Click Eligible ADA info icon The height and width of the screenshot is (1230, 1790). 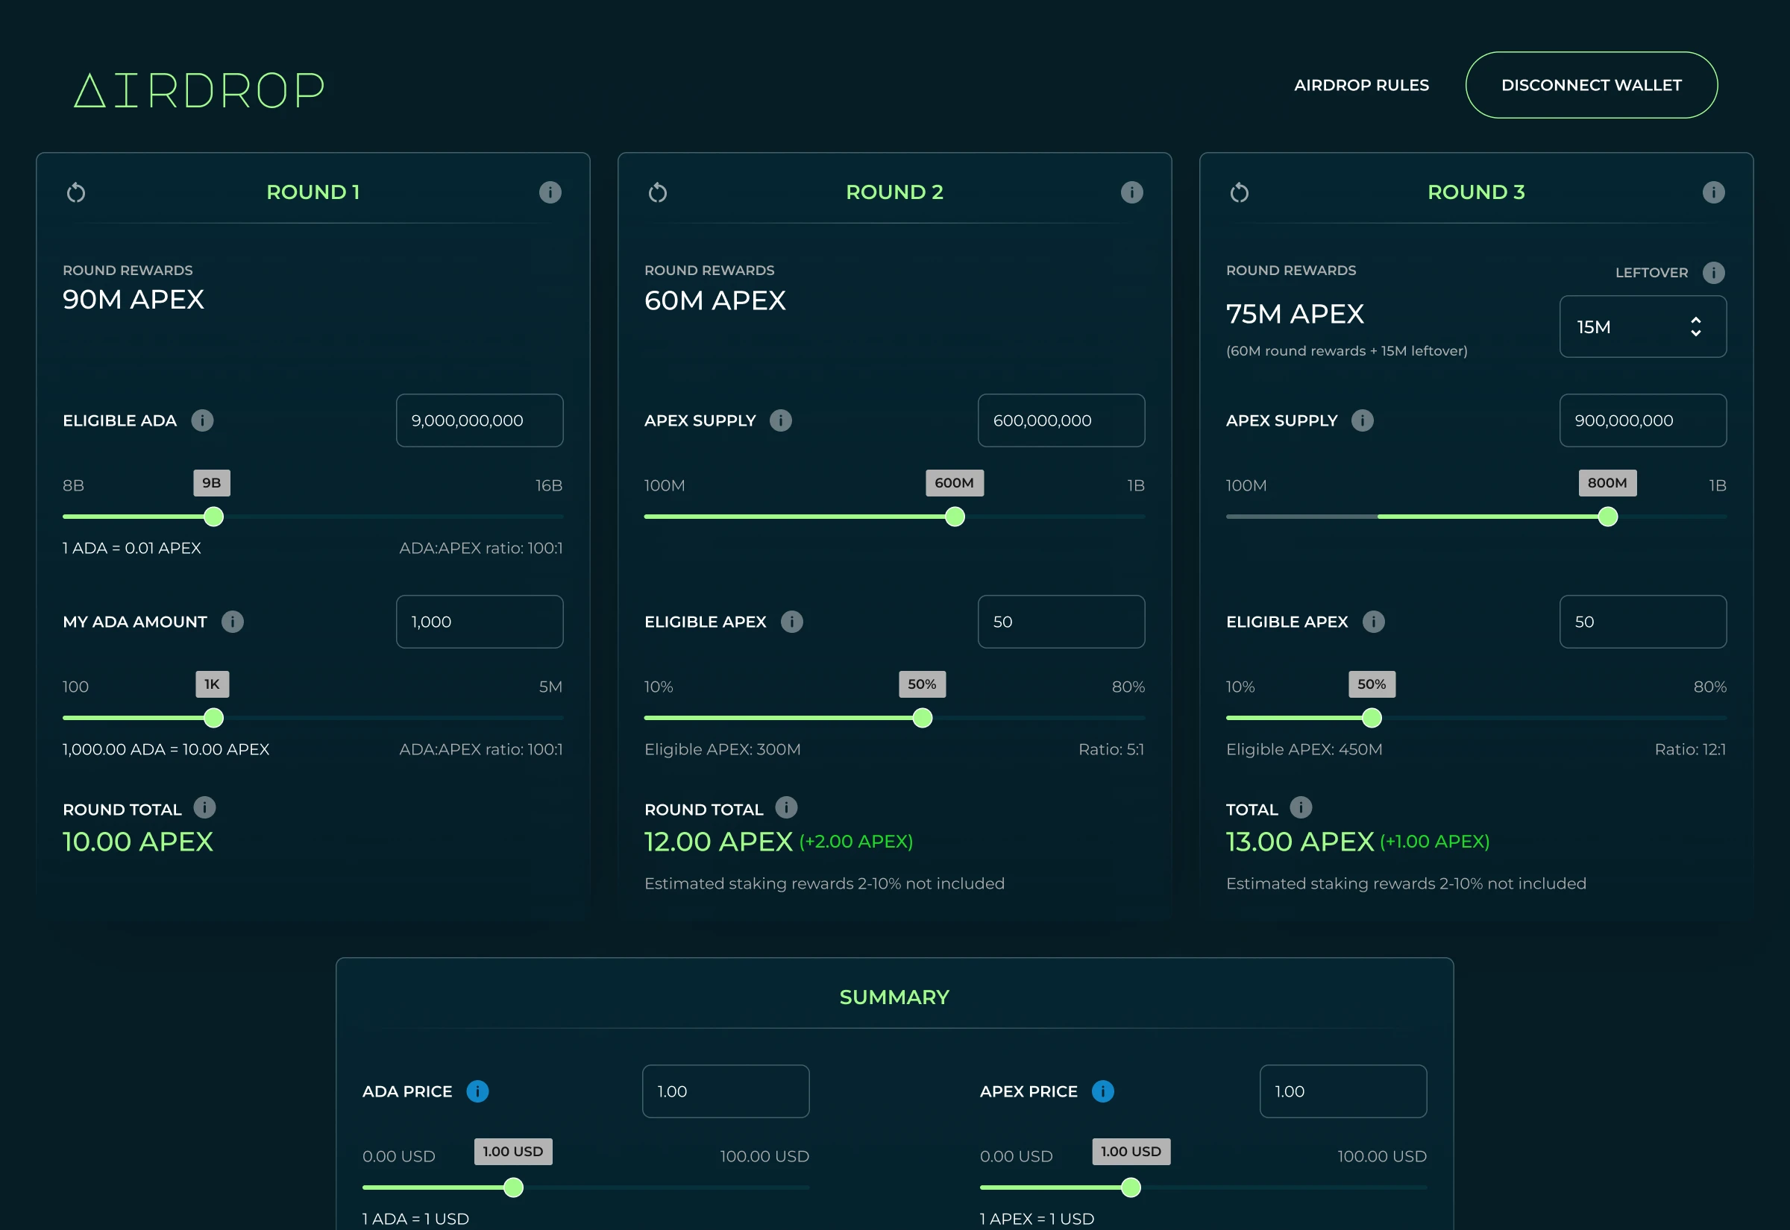coord(202,420)
